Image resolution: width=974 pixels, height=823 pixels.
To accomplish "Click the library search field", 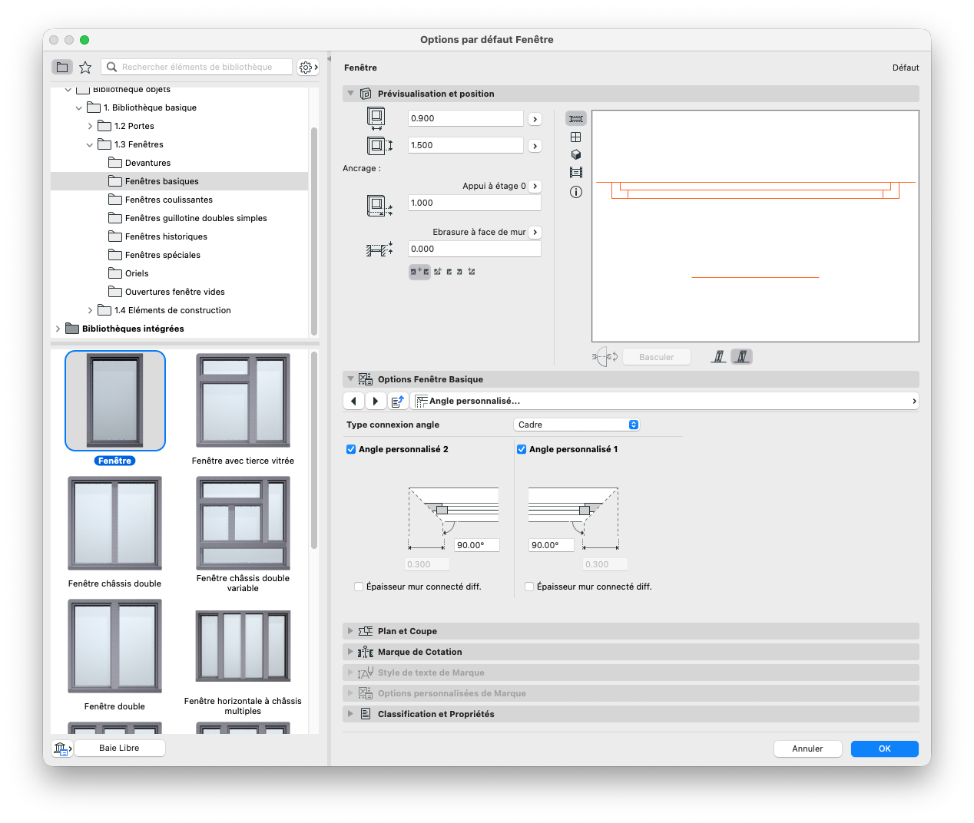I will (x=197, y=68).
